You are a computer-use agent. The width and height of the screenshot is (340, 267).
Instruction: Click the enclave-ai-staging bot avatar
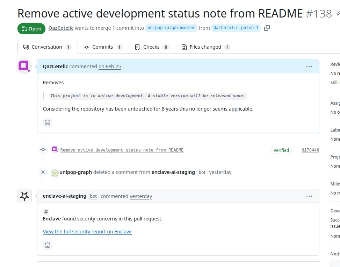(24, 196)
